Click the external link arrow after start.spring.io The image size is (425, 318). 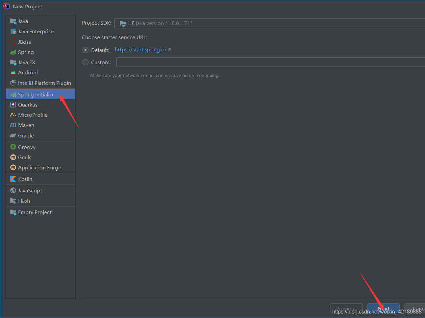click(x=169, y=50)
